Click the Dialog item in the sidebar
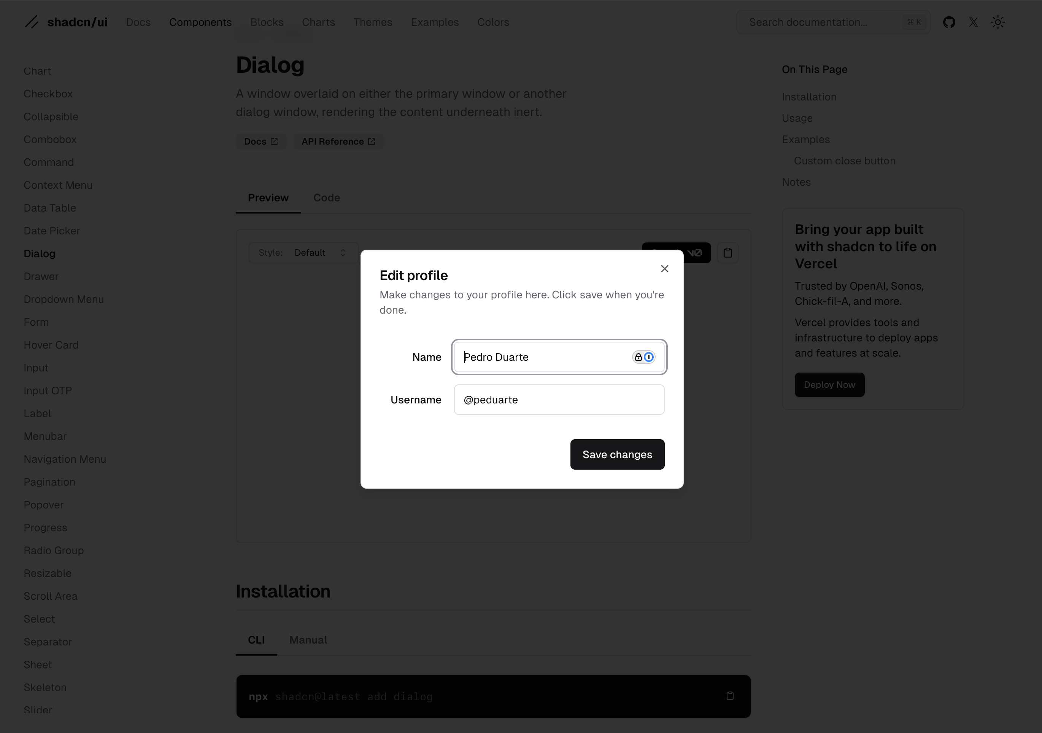This screenshot has height=733, width=1042. 39,253
